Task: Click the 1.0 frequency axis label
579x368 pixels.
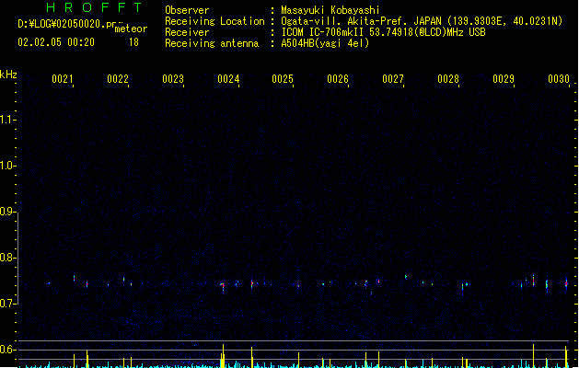Action: 6,166
